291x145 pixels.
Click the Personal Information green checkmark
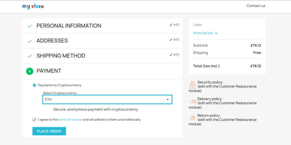[30, 26]
